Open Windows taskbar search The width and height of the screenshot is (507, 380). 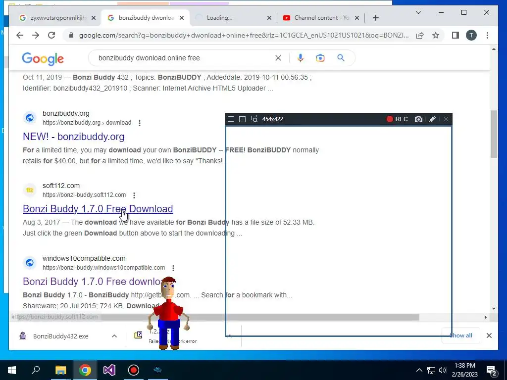[36, 370]
